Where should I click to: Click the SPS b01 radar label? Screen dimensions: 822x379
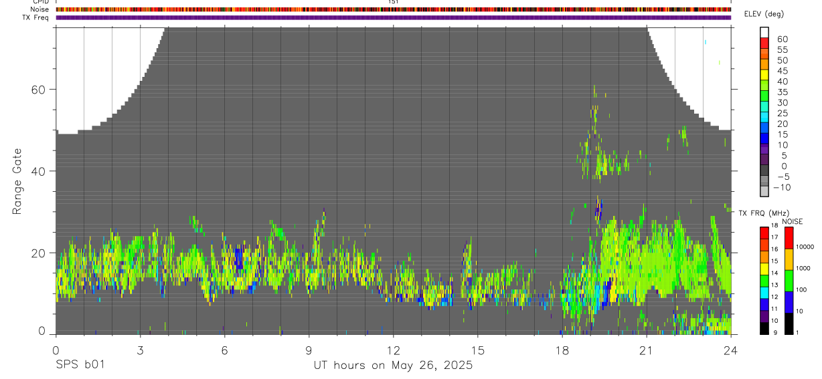[x=80, y=366]
